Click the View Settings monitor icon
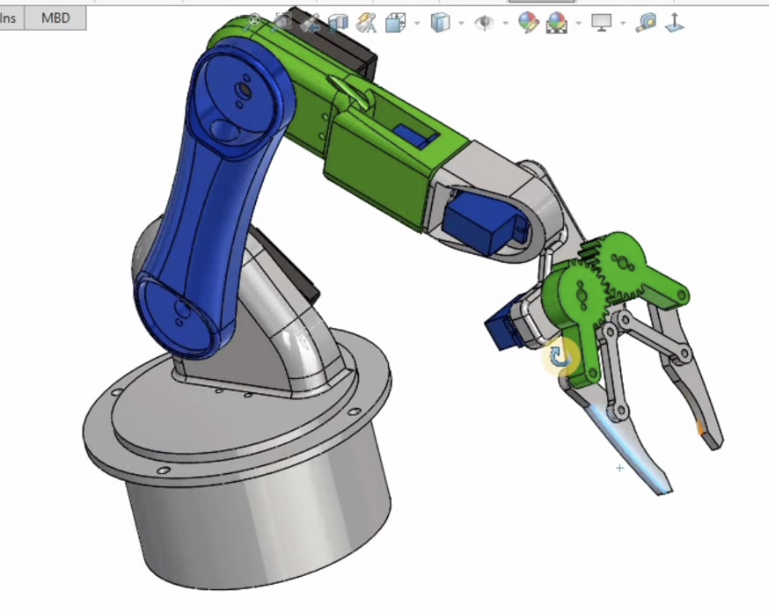Screen dimensions: 769x612 601,23
